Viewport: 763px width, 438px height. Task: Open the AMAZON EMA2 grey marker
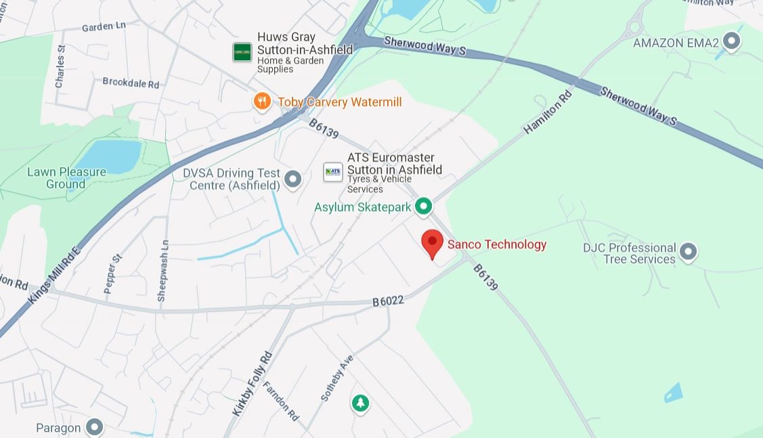click(731, 41)
